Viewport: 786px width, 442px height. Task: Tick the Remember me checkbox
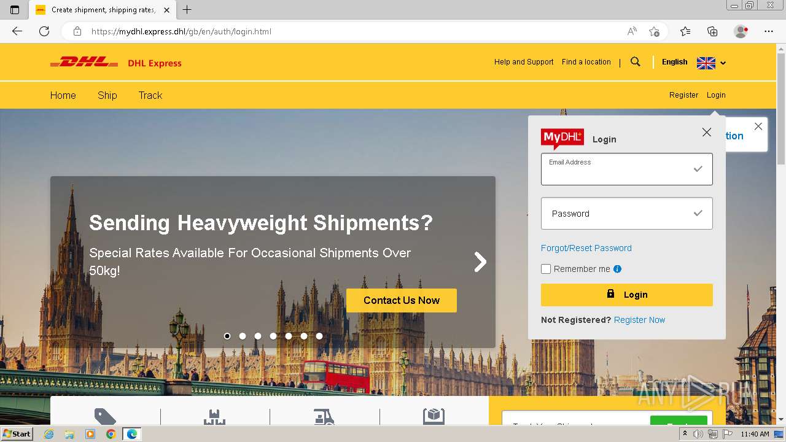tap(546, 269)
